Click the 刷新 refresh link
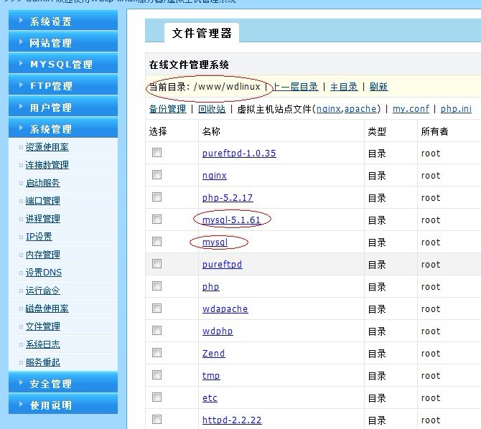 (x=378, y=87)
